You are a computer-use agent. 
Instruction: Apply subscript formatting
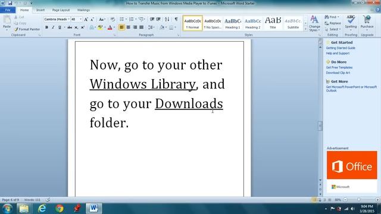[76, 27]
